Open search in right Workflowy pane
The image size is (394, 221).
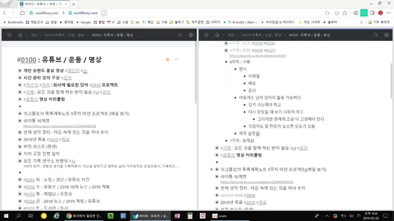(x=375, y=35)
